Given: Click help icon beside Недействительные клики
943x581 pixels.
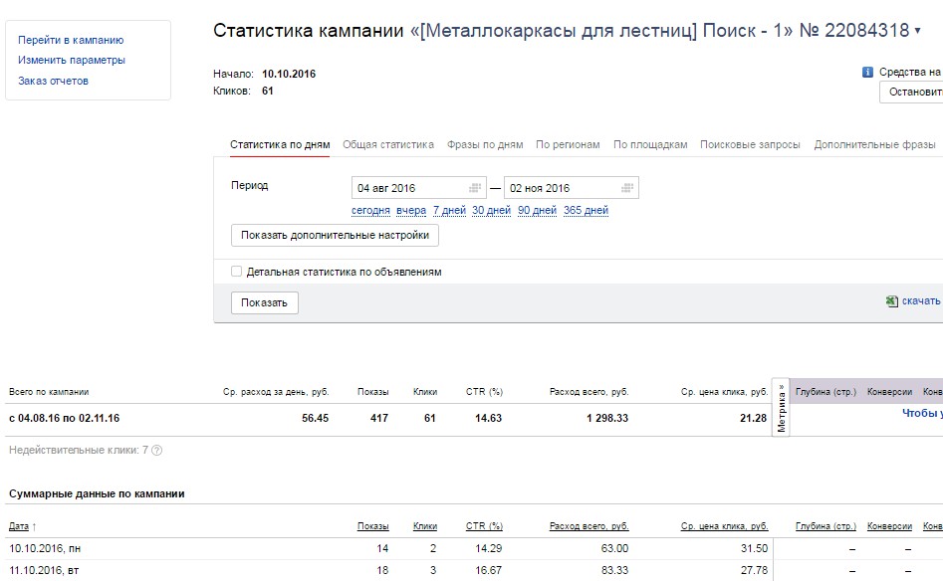Looking at the screenshot, I should coord(156,451).
